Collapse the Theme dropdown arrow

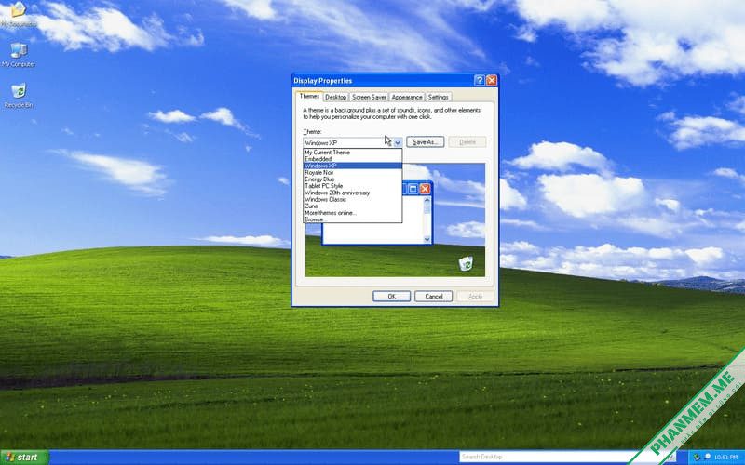coord(398,142)
